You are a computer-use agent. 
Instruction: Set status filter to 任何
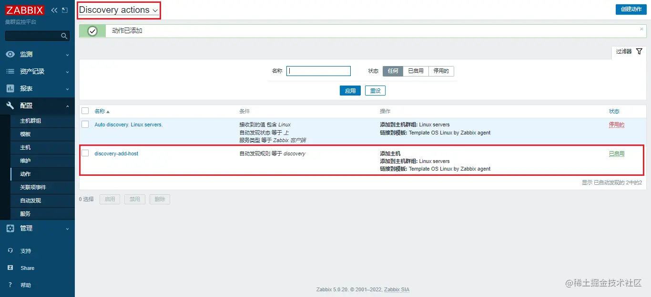click(393, 71)
